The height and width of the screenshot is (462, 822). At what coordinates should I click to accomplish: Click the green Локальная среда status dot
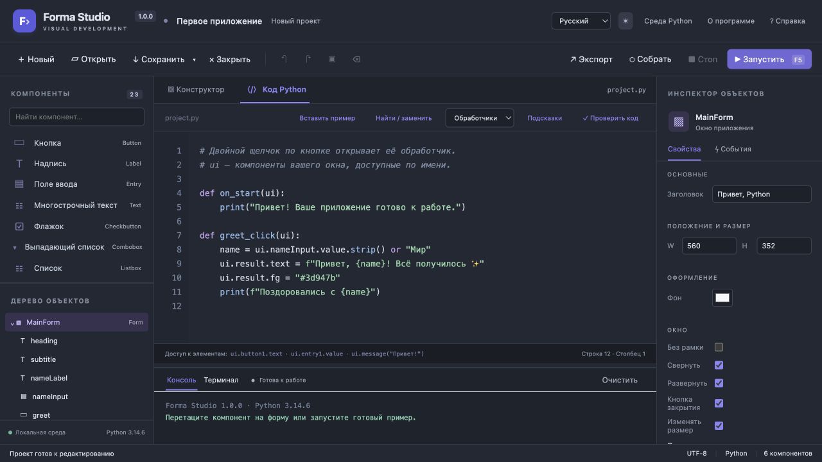coord(10,432)
